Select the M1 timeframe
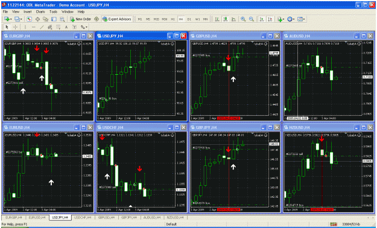This screenshot has width=377, height=228. pyautogui.click(x=140, y=19)
